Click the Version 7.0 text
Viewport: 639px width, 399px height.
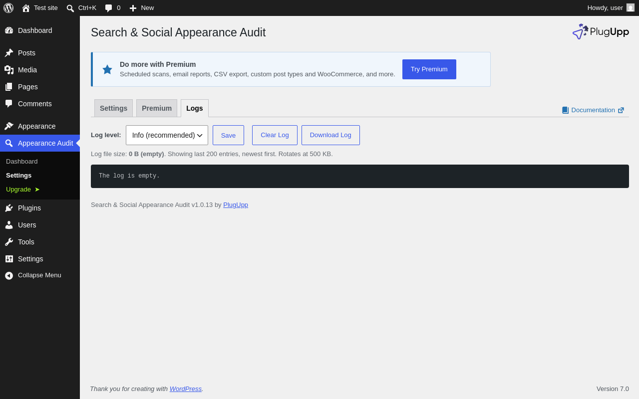[613, 389]
